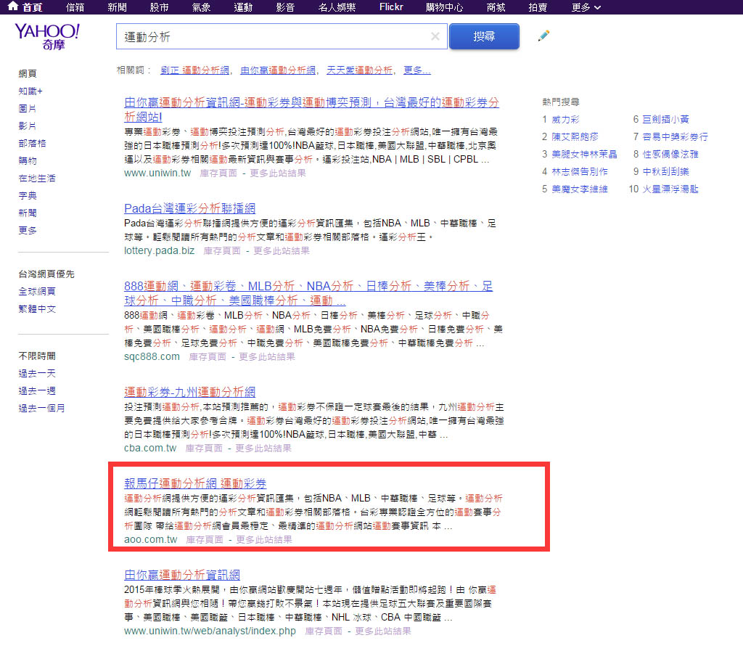
Task: Open 新聞 in the top navigation bar
Action: pyautogui.click(x=117, y=7)
